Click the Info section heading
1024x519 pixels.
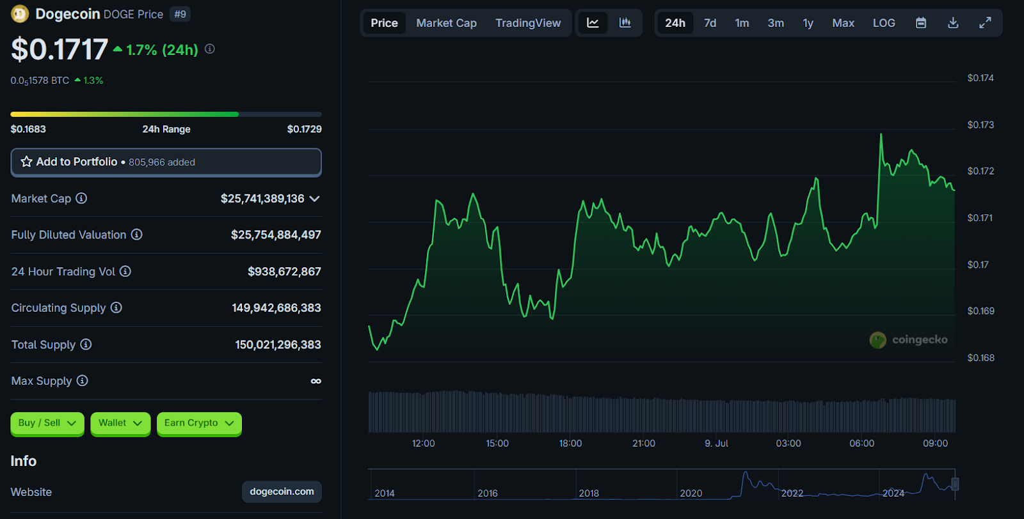(x=24, y=461)
